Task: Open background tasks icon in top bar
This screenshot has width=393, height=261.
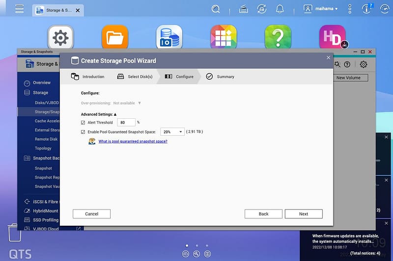Action: pyautogui.click(x=243, y=9)
